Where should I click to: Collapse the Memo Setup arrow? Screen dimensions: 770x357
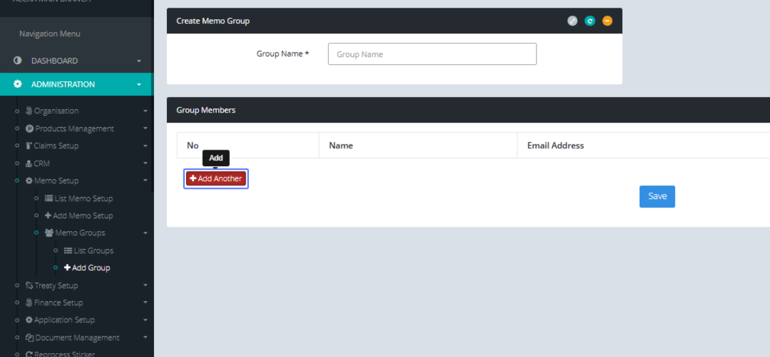coord(145,181)
